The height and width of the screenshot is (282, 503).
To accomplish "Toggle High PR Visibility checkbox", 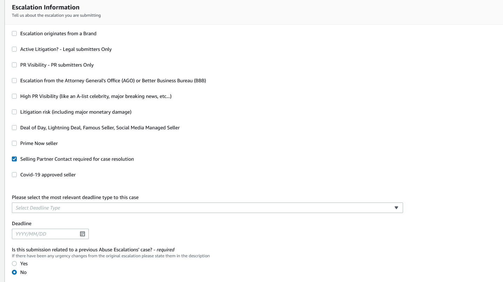I will pos(14,96).
